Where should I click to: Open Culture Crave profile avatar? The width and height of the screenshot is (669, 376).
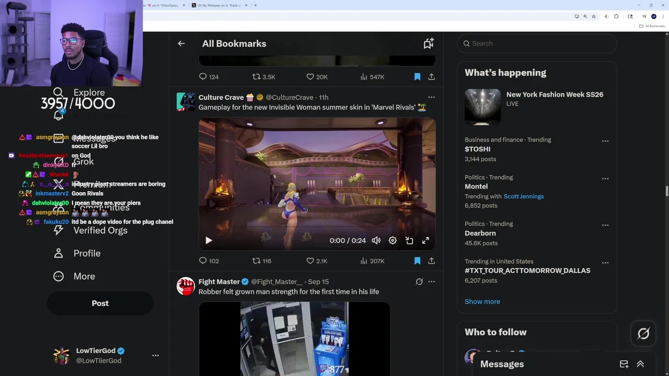click(186, 102)
